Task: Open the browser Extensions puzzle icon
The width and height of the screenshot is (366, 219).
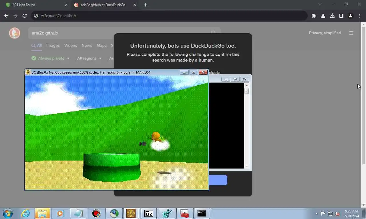Action: (x=314, y=16)
